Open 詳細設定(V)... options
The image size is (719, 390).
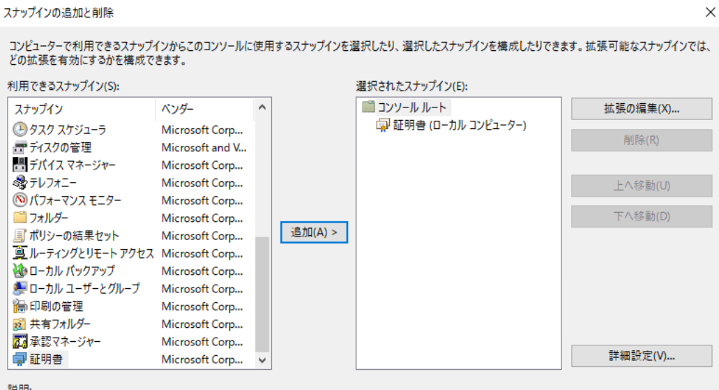[641, 356]
